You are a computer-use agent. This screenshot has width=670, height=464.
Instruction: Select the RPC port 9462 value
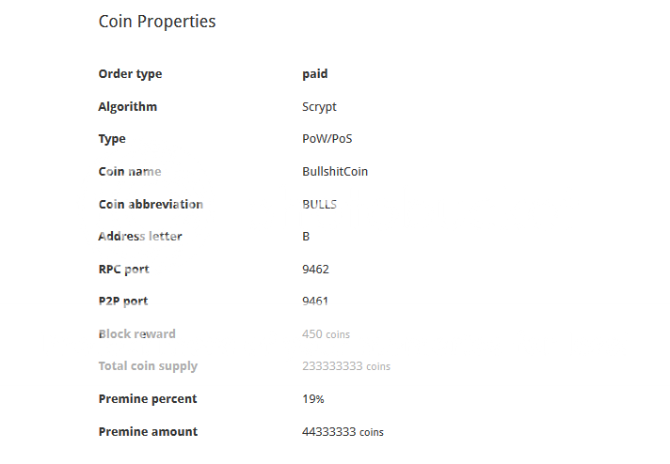tap(316, 270)
